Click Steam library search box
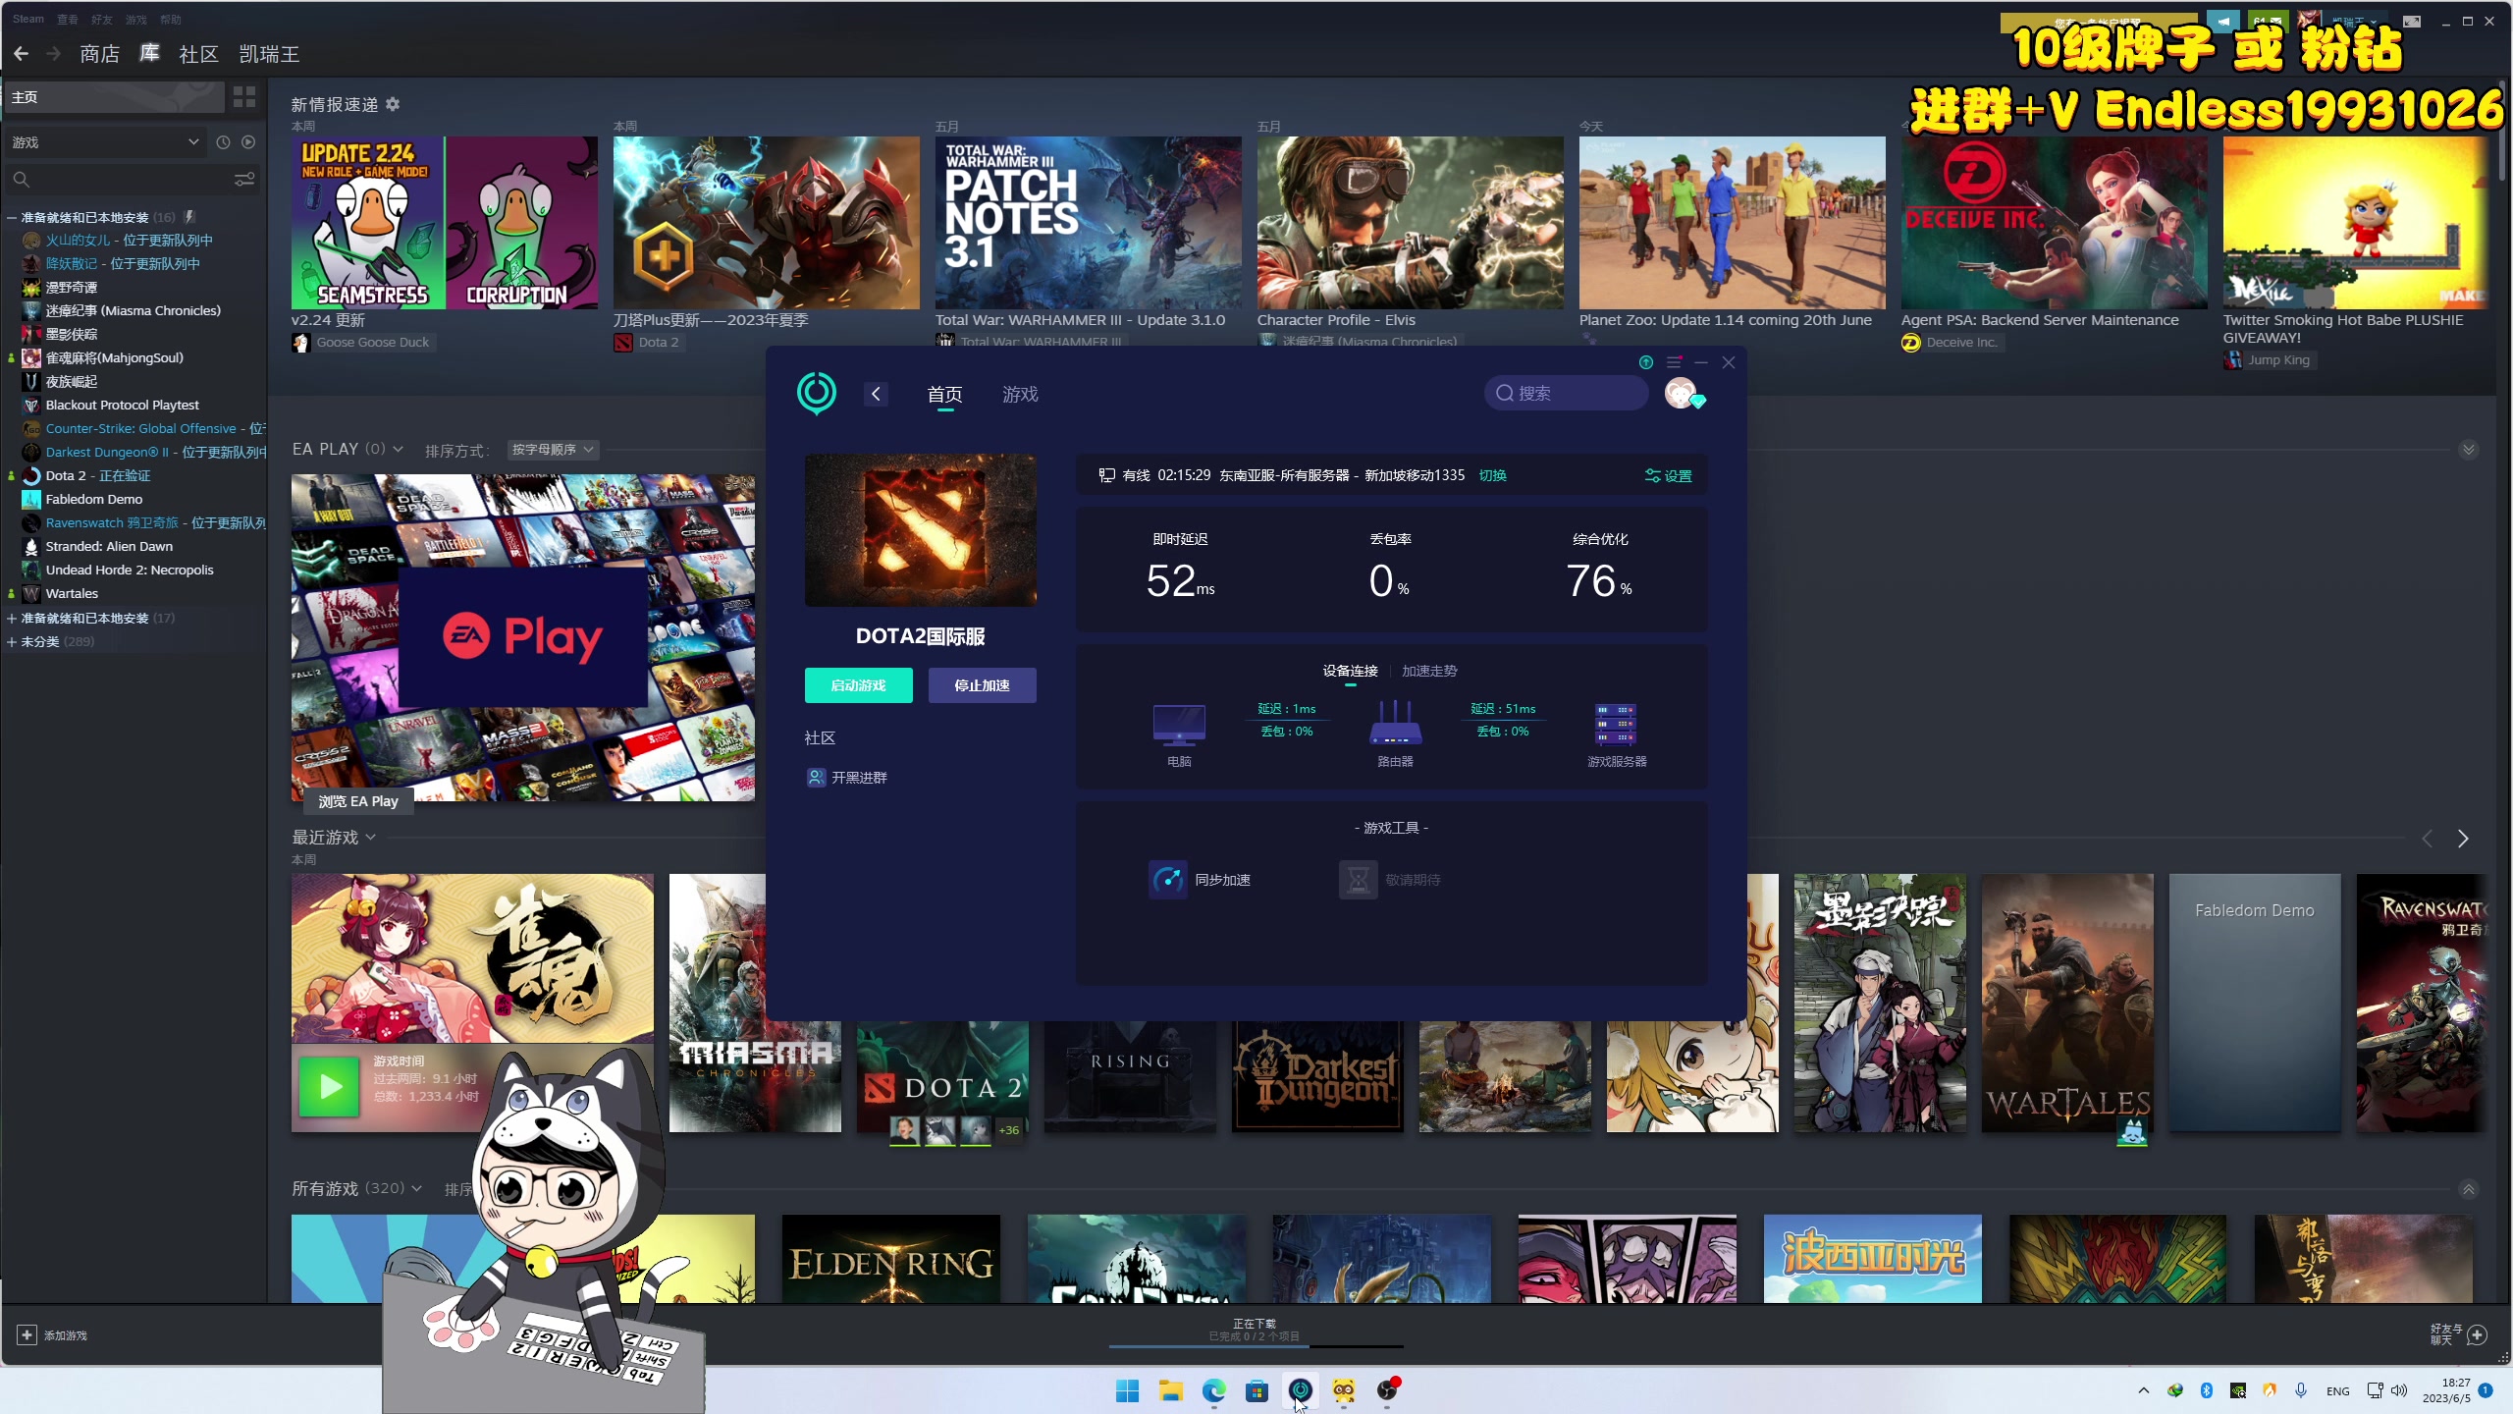 point(118,180)
